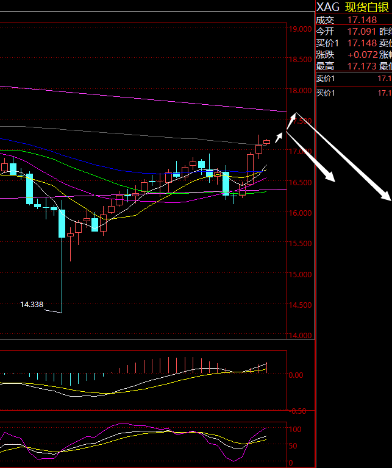This screenshot has width=392, height=468.
Task: Click the KDJ 100 axis label
Action: click(295, 429)
